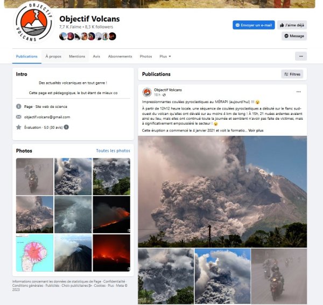Image resolution: width=323 pixels, height=305 pixels.
Task: Click the objectif.volcans@gmail.com email link
Action: click(47, 117)
